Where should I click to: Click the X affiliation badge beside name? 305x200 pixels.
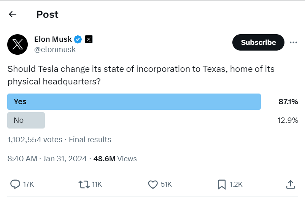pos(89,39)
